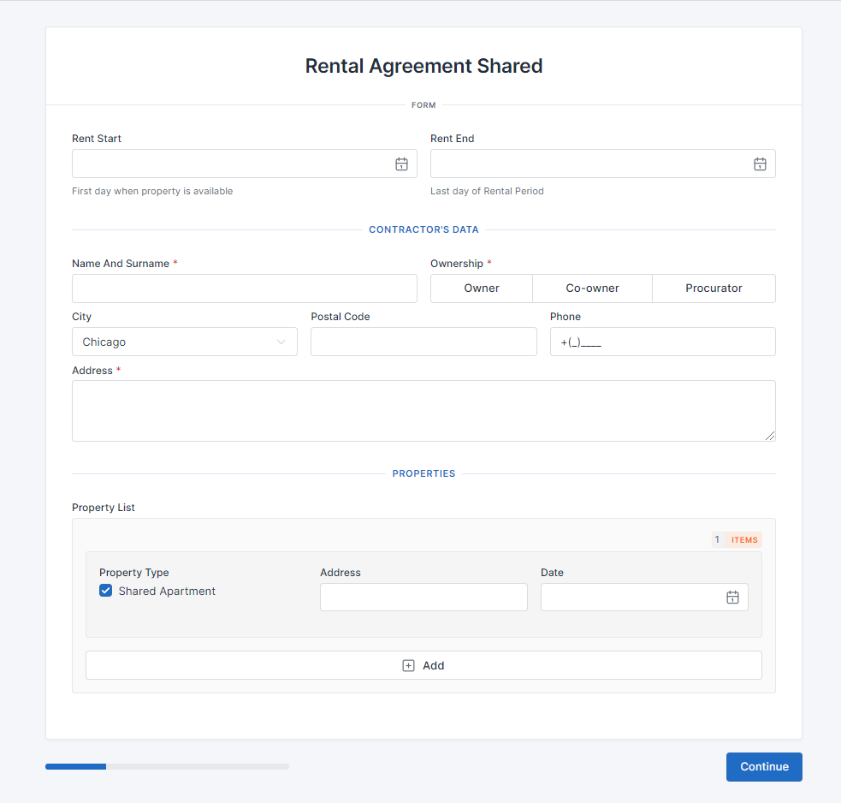The height and width of the screenshot is (803, 841).
Task: Grab the Address textarea resize handle
Action: point(770,436)
